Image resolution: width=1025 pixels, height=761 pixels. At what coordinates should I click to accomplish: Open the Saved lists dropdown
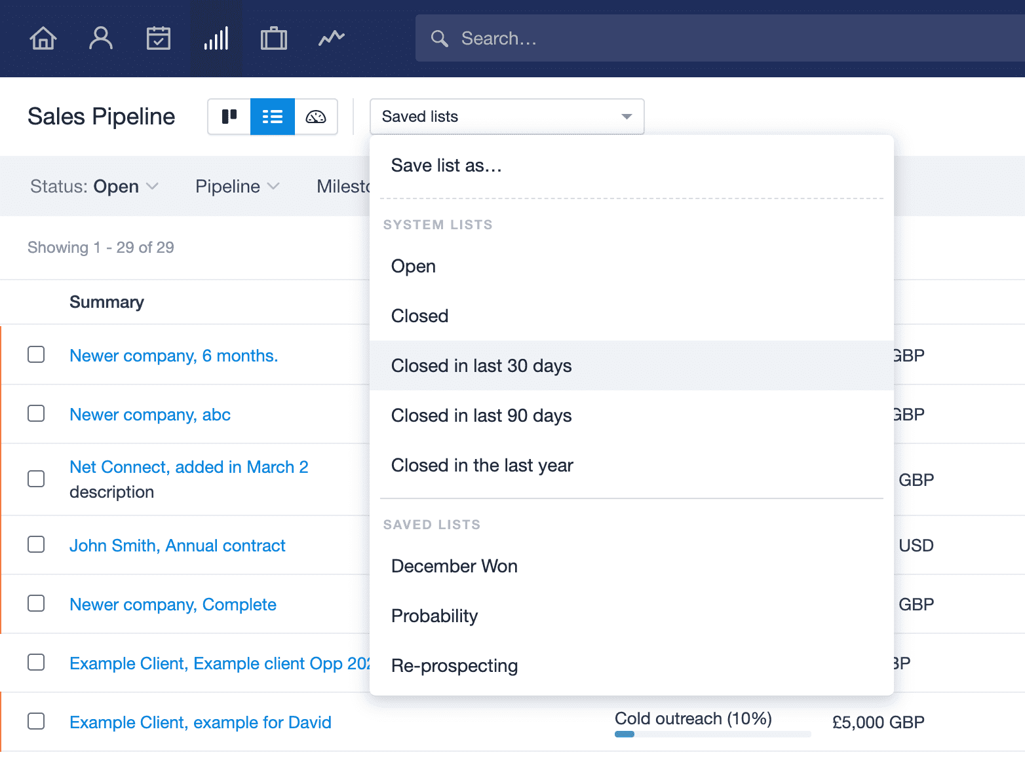click(x=507, y=117)
